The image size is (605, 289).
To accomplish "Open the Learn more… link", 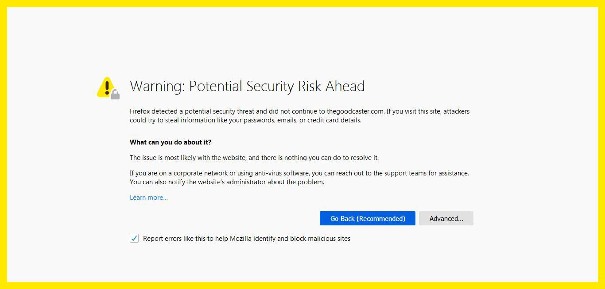I will [x=149, y=198].
